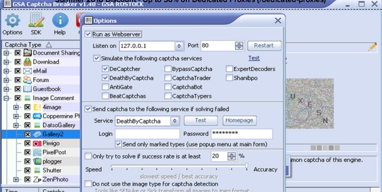The width and height of the screenshot is (382, 192).
Task: Toggle the Document Sharing row checkbox
Action: (x=18, y=53)
